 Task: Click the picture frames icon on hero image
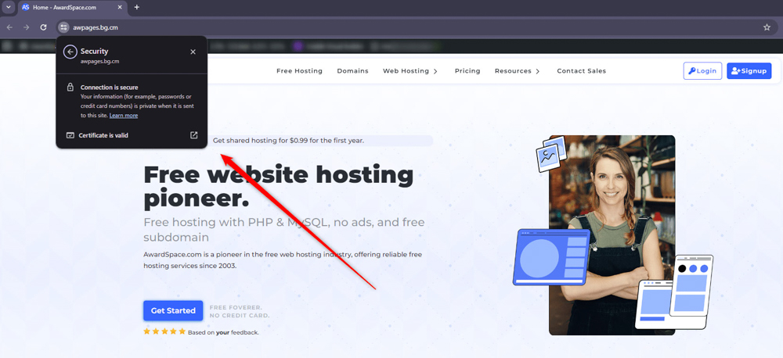pos(550,153)
